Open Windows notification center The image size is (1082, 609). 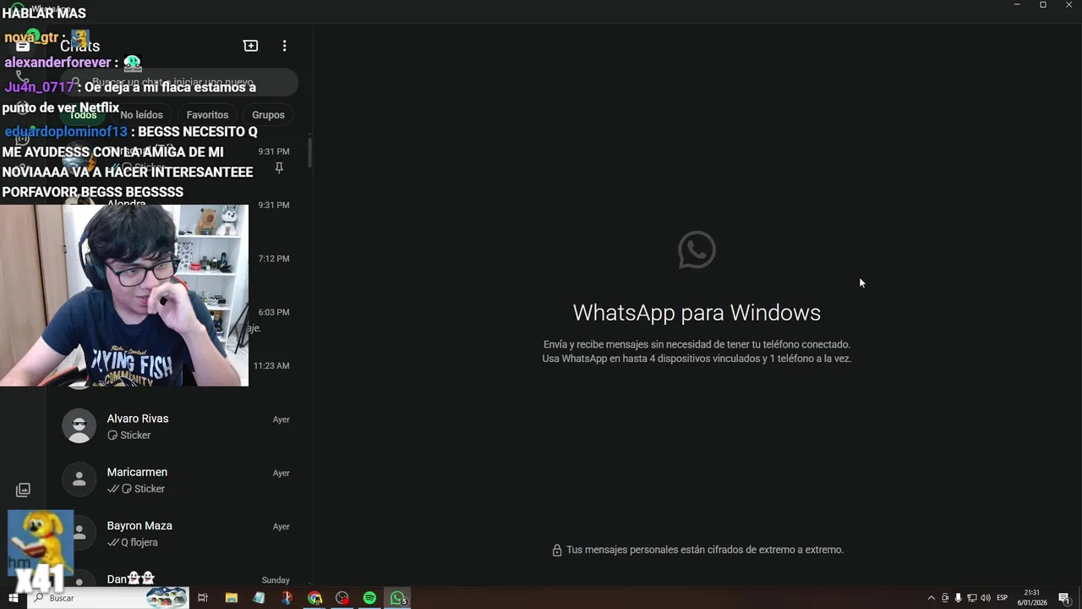(1064, 598)
